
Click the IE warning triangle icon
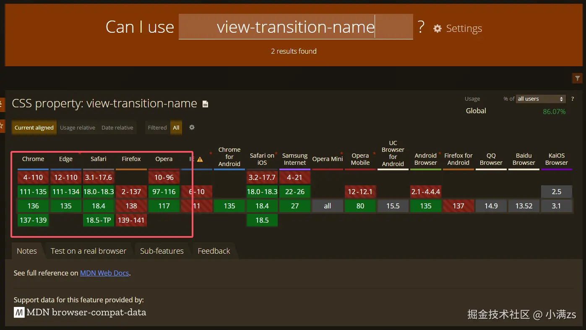tap(200, 159)
